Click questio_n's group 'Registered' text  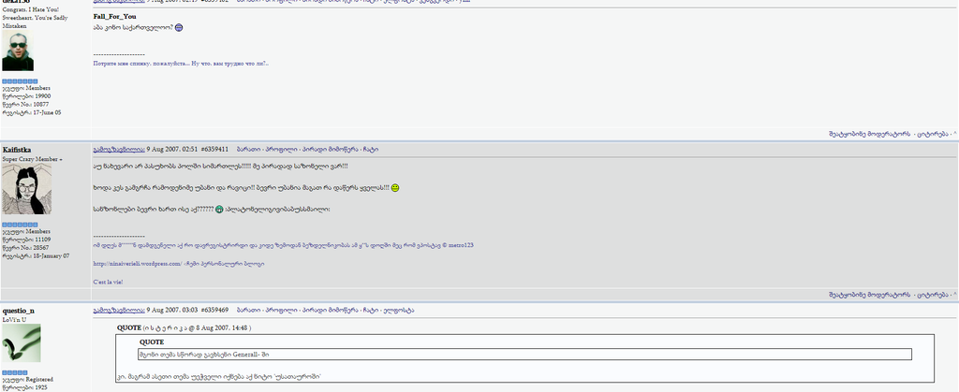pyautogui.click(x=39, y=380)
